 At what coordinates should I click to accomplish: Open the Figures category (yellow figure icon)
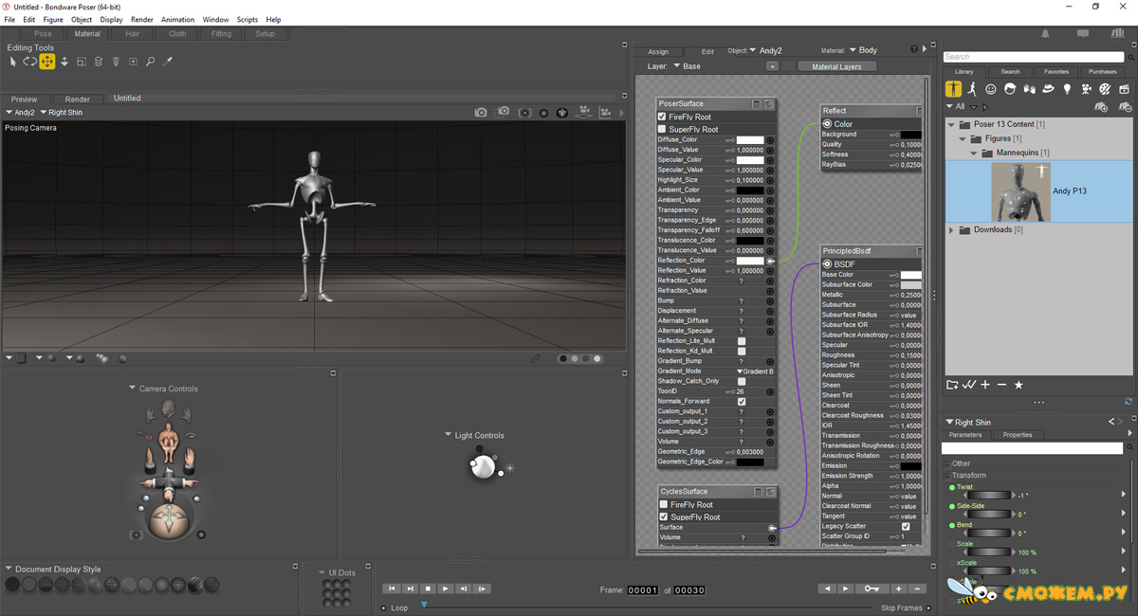pyautogui.click(x=953, y=89)
